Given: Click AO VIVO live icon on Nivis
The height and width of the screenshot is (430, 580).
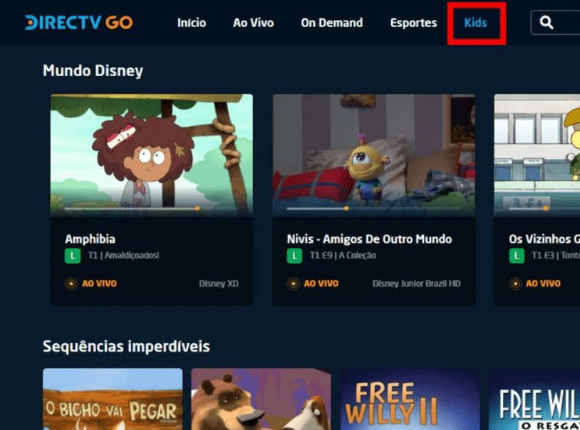Looking at the screenshot, I should click(294, 283).
